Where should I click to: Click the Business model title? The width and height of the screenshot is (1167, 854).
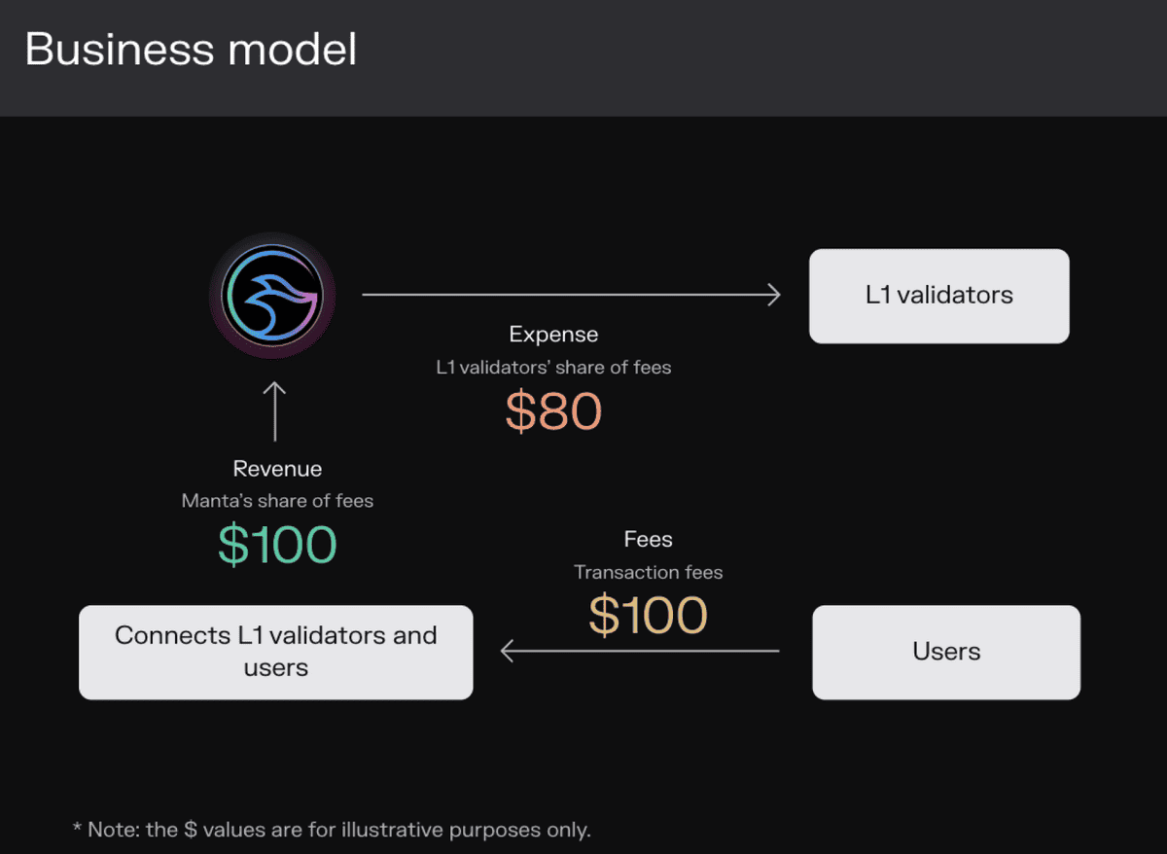point(191,49)
